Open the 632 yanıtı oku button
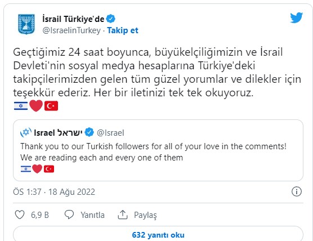Image resolution: width=313 pixels, height=241 pixels. pos(158,234)
